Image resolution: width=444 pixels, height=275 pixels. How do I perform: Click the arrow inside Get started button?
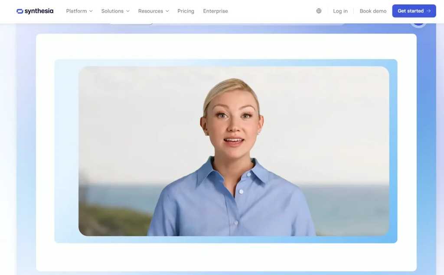pyautogui.click(x=428, y=11)
